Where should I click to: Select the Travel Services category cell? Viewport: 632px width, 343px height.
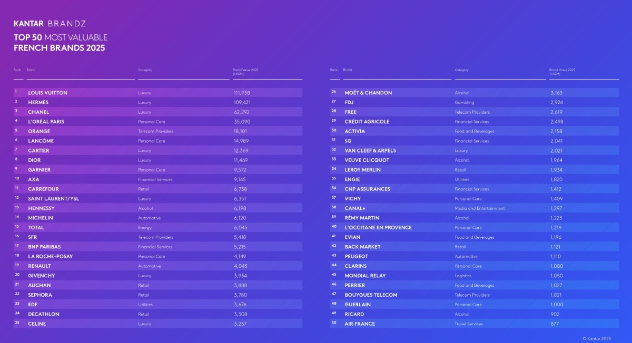click(469, 324)
